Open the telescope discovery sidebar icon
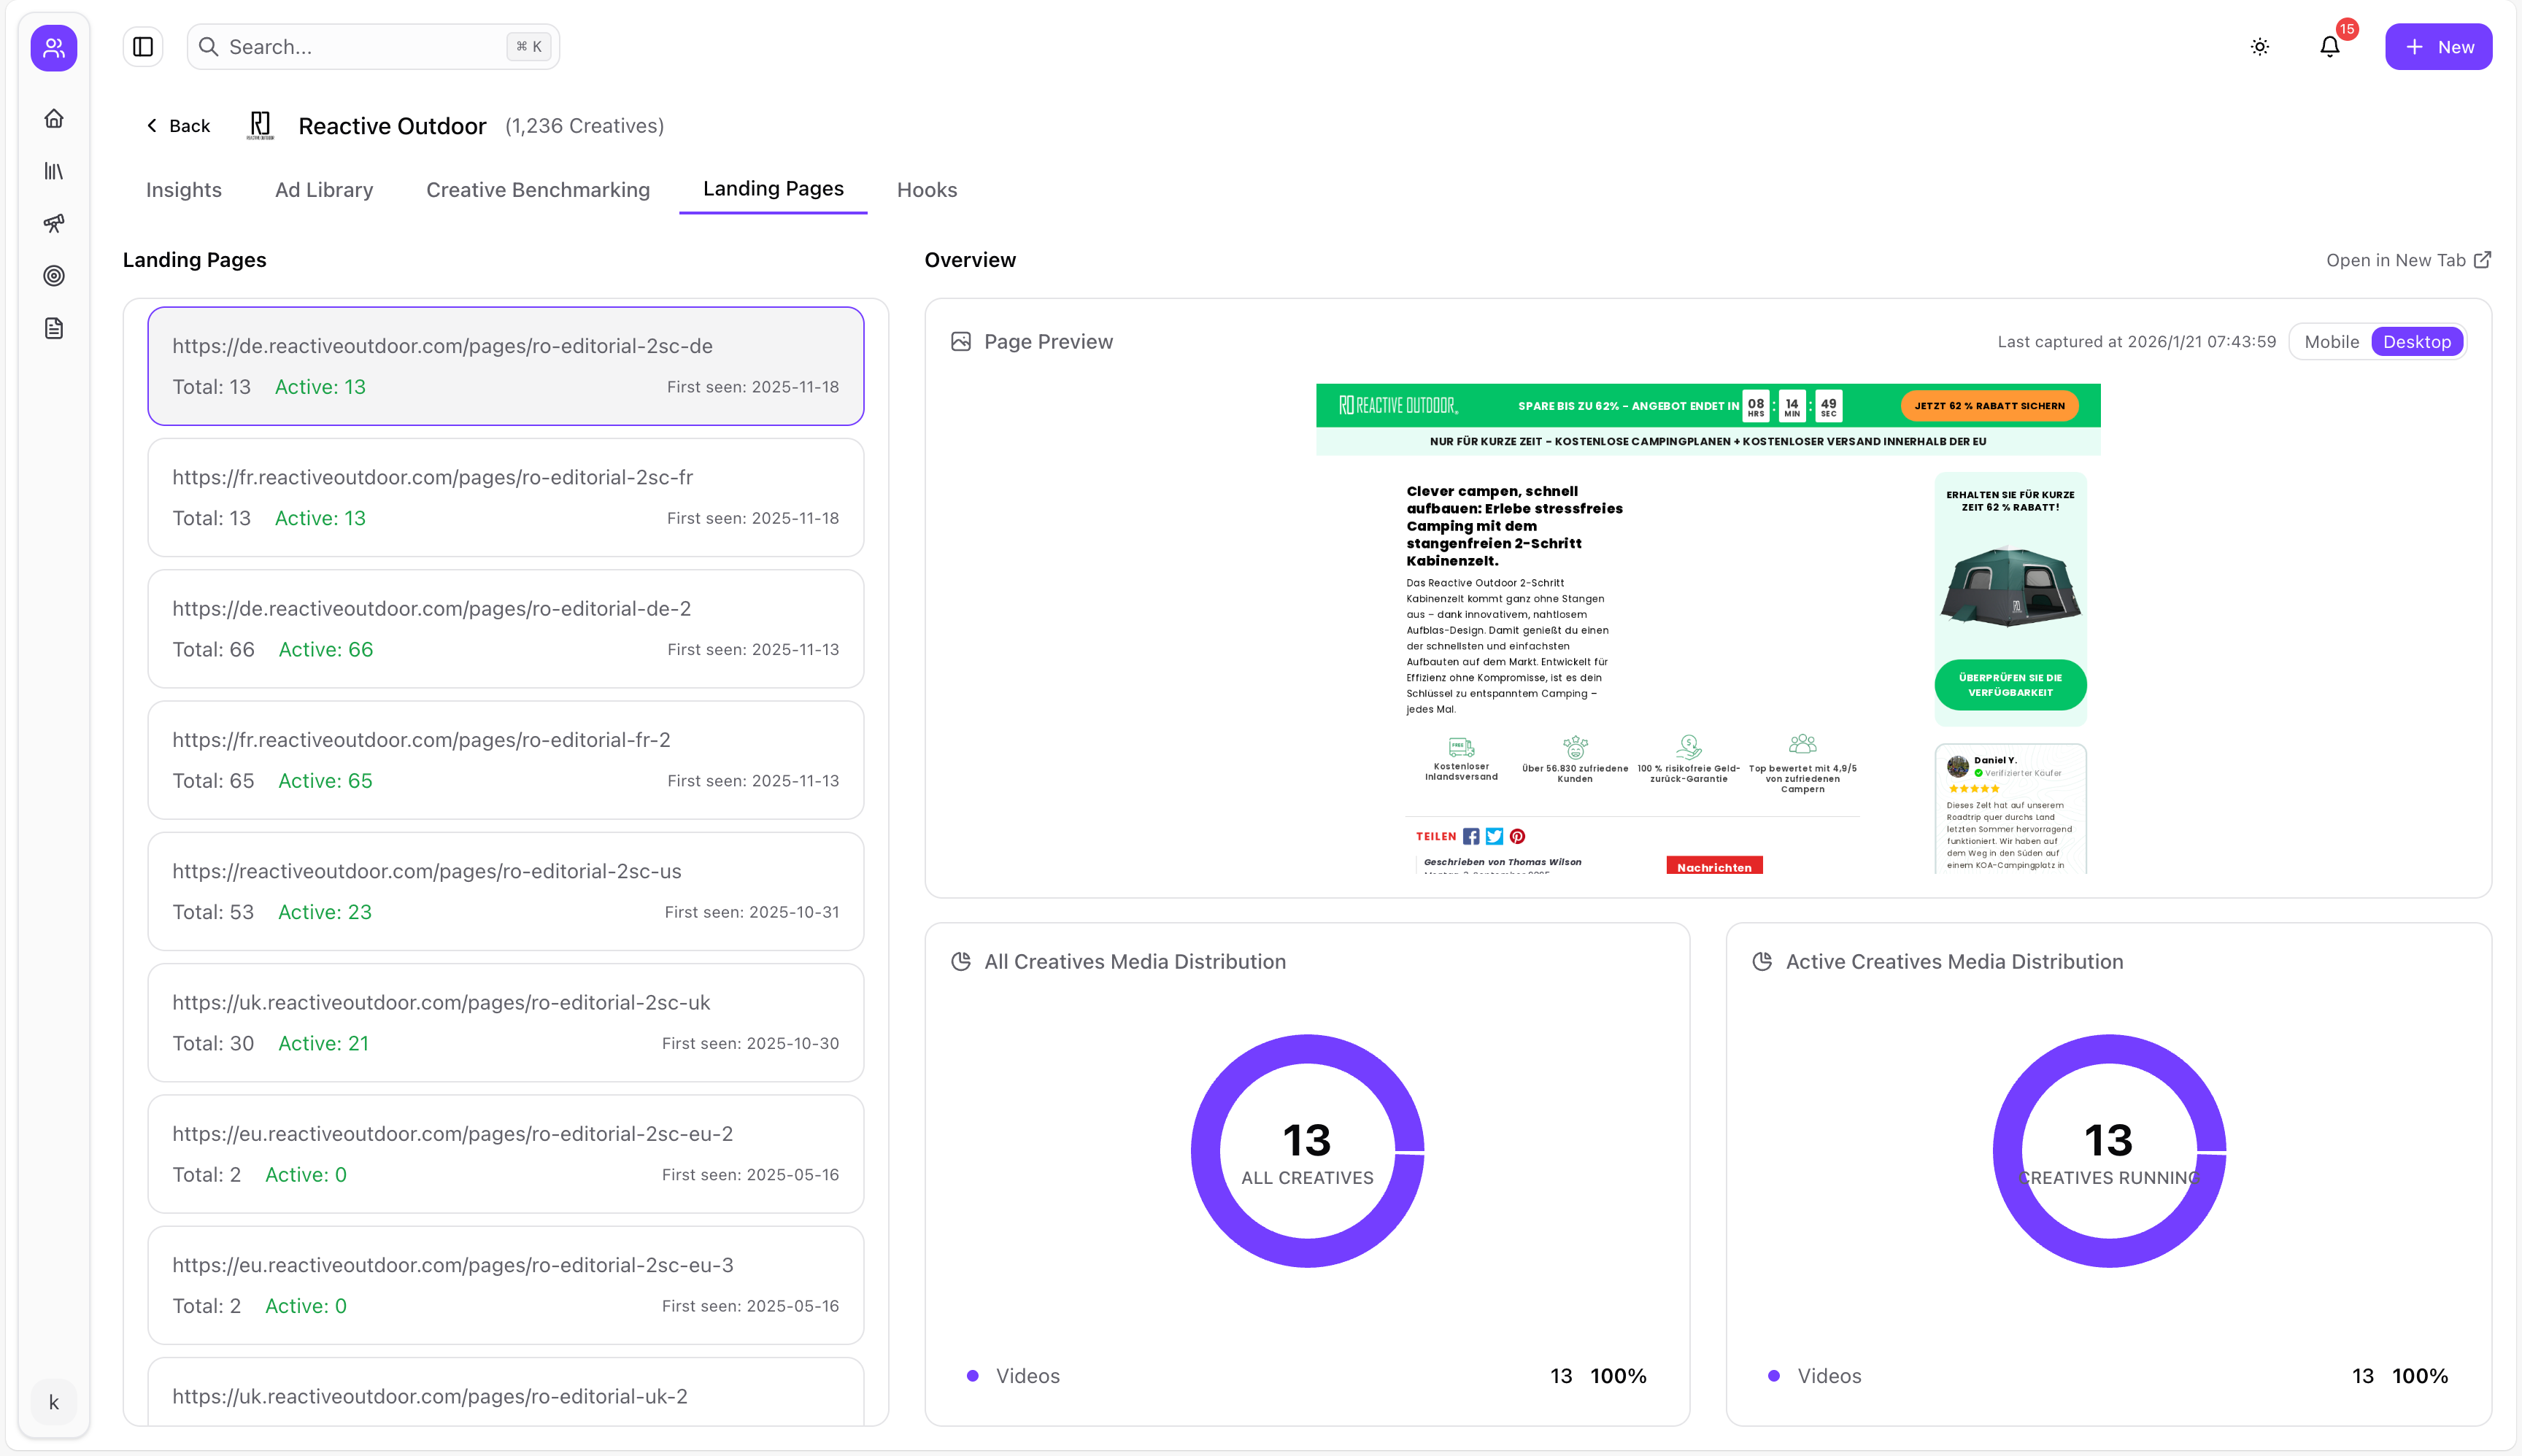The image size is (2522, 1456). (54, 223)
